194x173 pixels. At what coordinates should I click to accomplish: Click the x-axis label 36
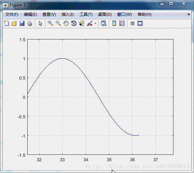coord(132,160)
